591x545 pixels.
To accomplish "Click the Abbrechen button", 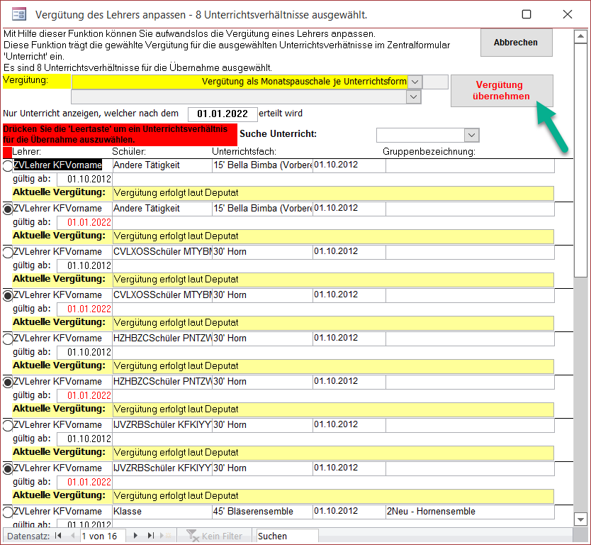I will pyautogui.click(x=515, y=43).
